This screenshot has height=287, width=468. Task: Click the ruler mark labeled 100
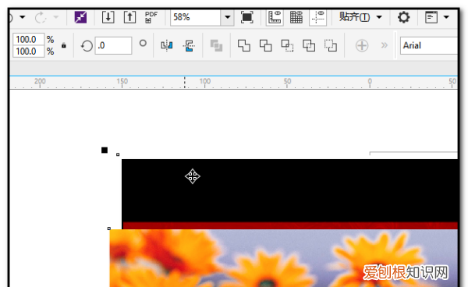click(x=204, y=81)
